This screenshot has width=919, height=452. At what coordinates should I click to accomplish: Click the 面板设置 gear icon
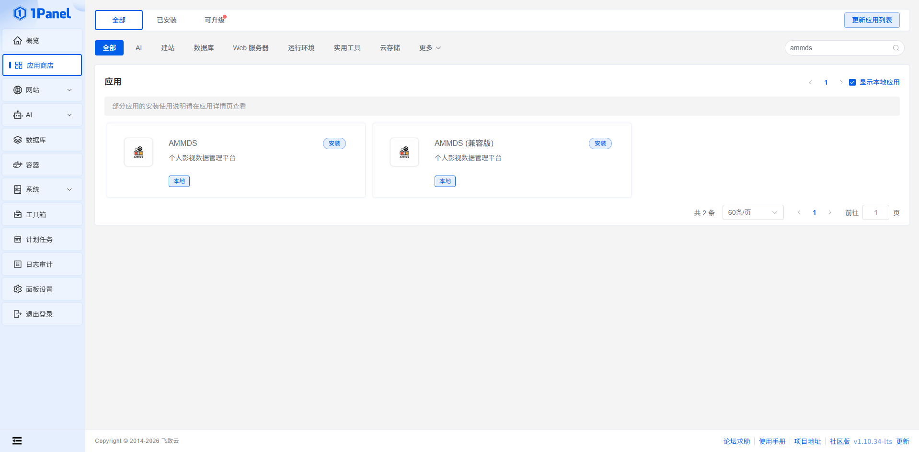tap(18, 289)
